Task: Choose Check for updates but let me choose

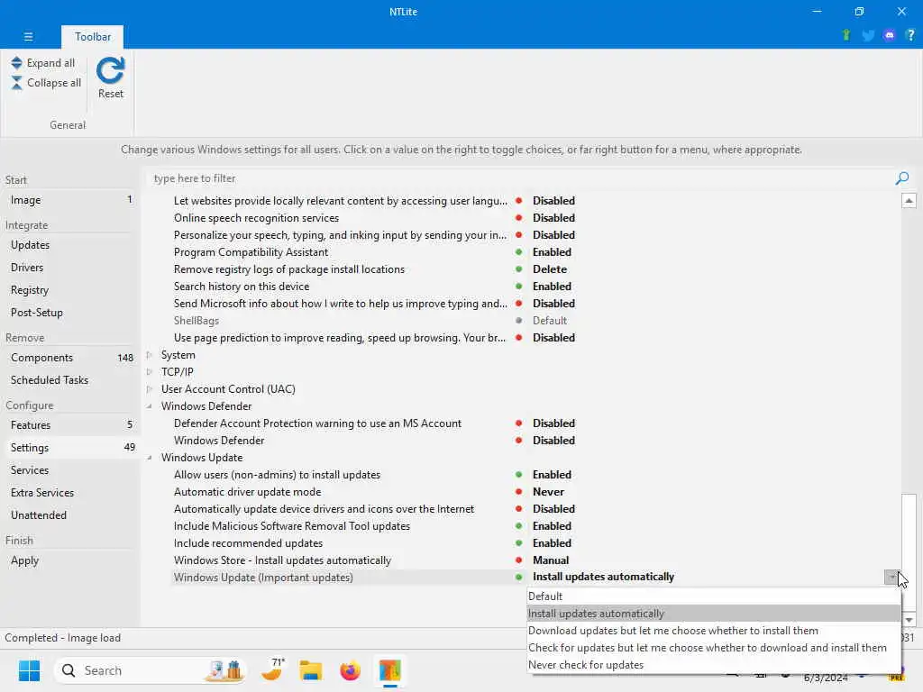Action: 714,647
